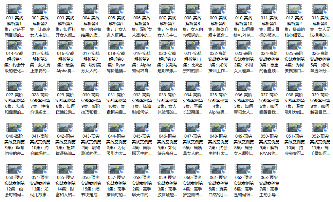This screenshot has width=333, height=202.
Task: Click file name 030-高阶实战案例第9集
Action: click(x=91, y=103)
